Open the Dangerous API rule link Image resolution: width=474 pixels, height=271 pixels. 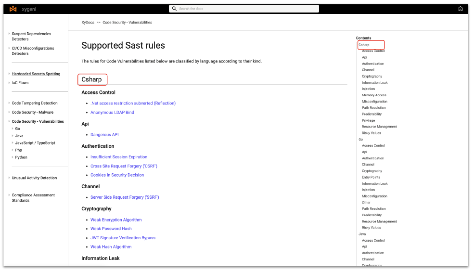pyautogui.click(x=104, y=135)
